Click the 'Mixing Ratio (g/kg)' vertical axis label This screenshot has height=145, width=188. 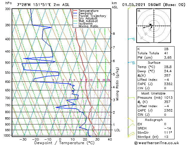pyautogui.click(x=117, y=84)
